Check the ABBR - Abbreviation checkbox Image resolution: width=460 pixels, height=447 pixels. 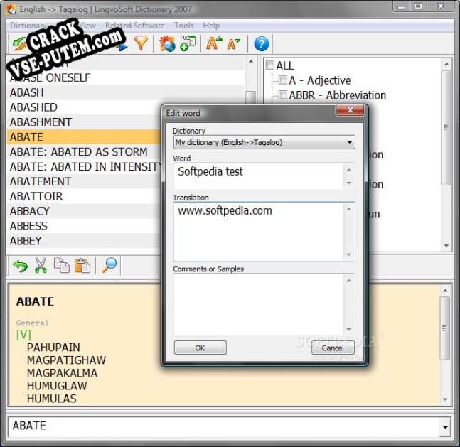coord(282,95)
